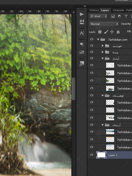132x176 pixels.
Task: Hide the پرنده group
Action: click(x=92, y=52)
